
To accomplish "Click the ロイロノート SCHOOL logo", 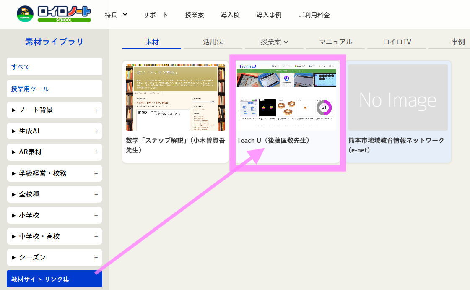I will (54, 14).
